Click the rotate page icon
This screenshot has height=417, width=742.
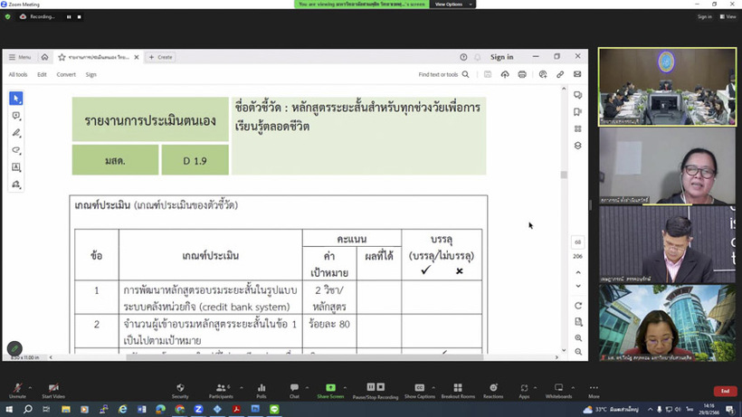(x=578, y=306)
